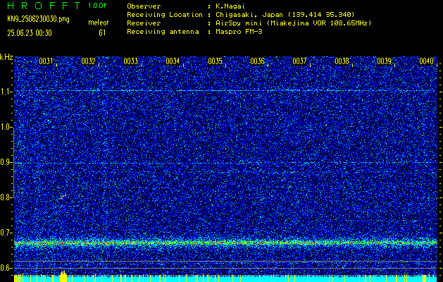
Task: Click the 0038 time marker
Action: [x=342, y=61]
